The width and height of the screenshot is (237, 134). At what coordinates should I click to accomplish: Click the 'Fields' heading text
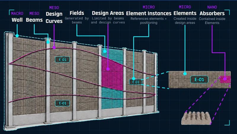coord(77,13)
